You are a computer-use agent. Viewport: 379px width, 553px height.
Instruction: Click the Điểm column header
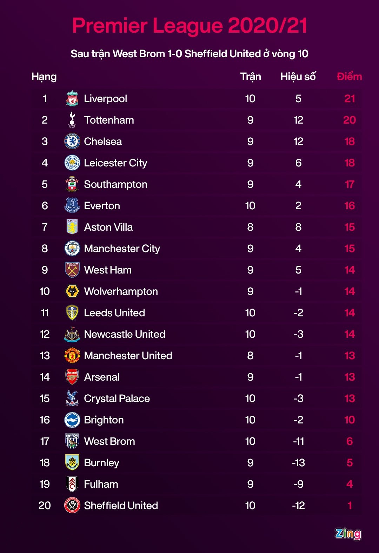click(349, 77)
